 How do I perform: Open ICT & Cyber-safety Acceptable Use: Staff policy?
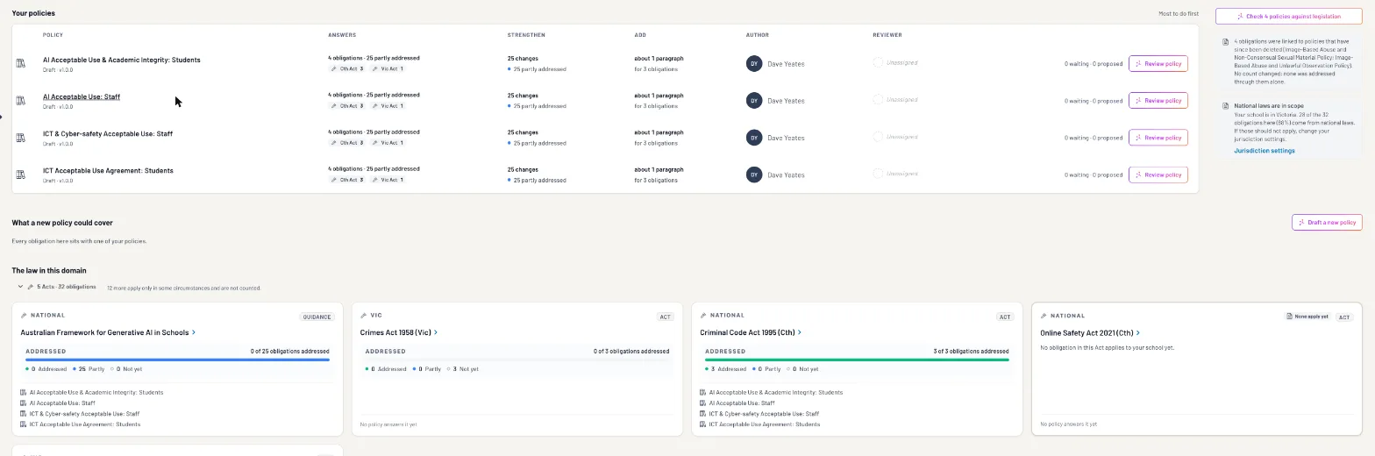pos(108,134)
